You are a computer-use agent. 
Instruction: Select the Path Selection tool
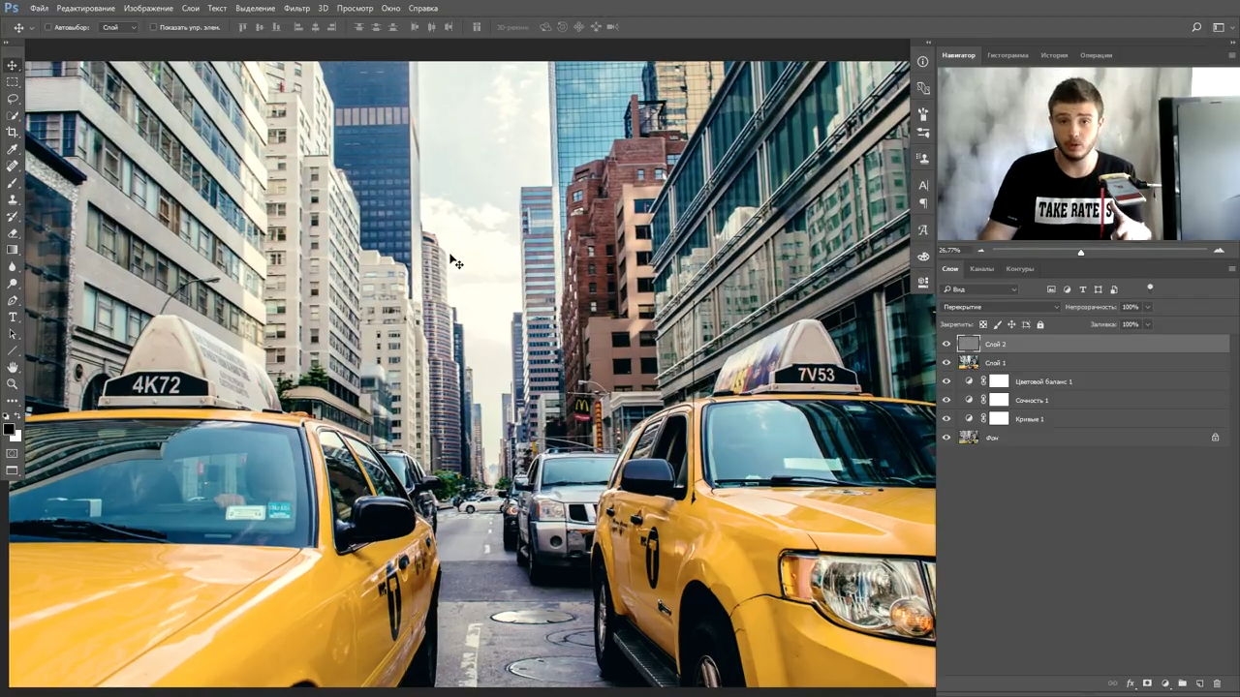[13, 334]
